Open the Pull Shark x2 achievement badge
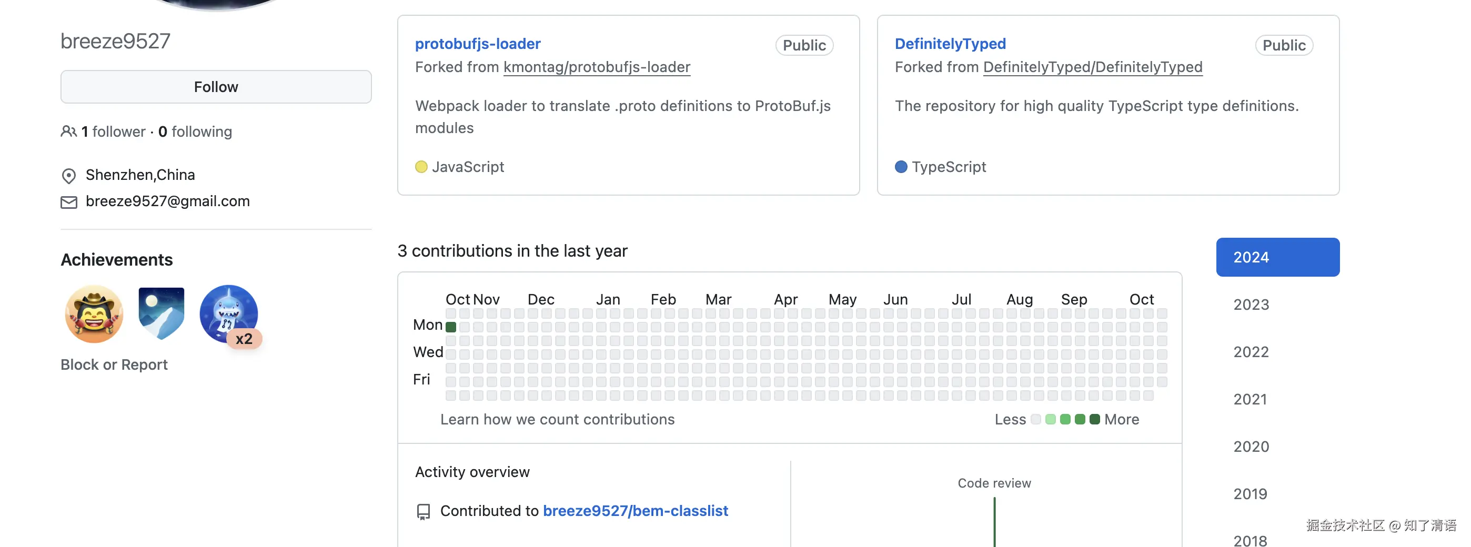This screenshot has width=1471, height=547. [229, 314]
